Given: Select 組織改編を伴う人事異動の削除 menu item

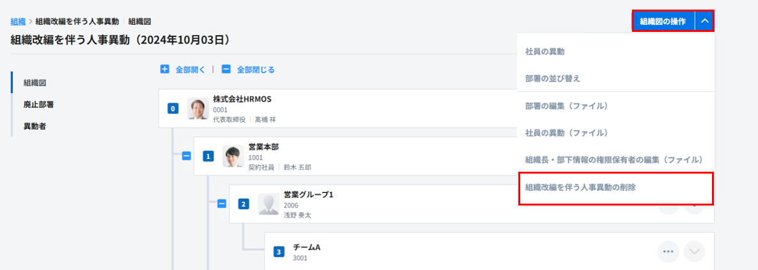Looking at the screenshot, I should [x=589, y=188].
